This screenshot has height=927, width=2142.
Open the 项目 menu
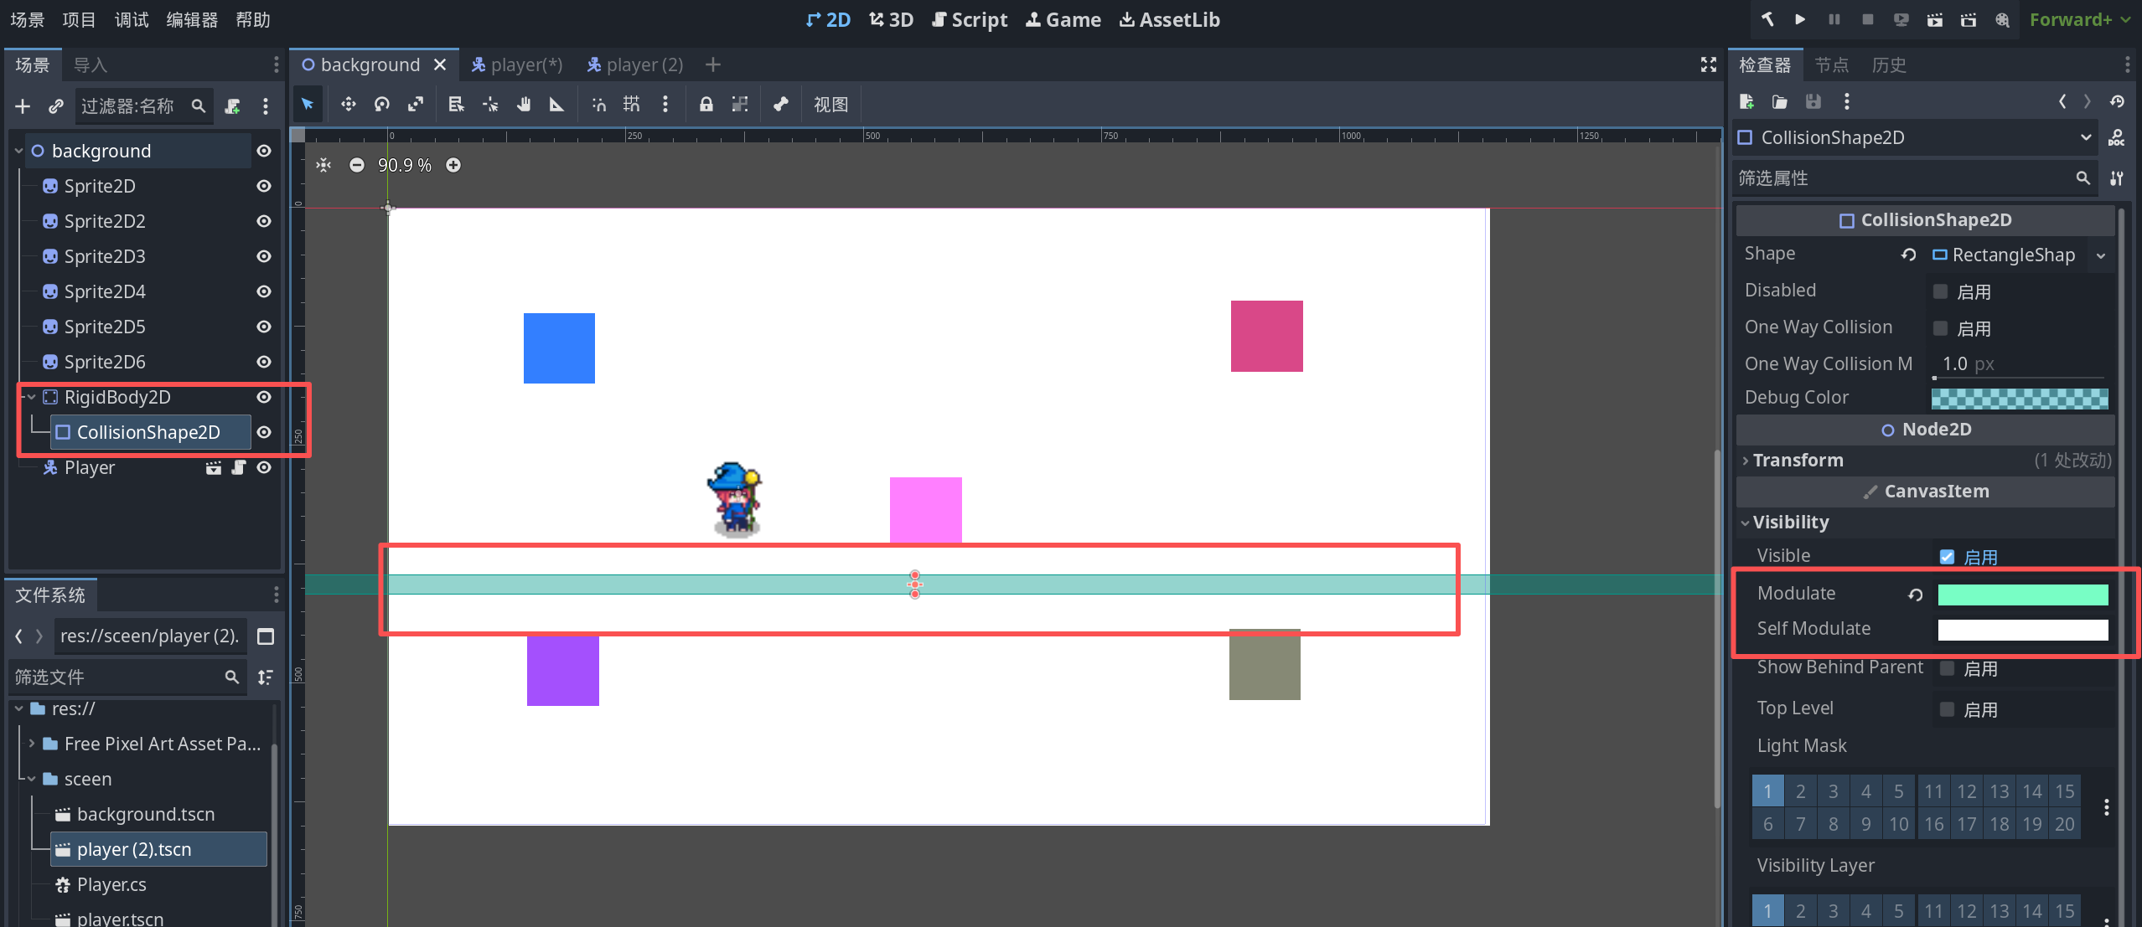pos(79,19)
